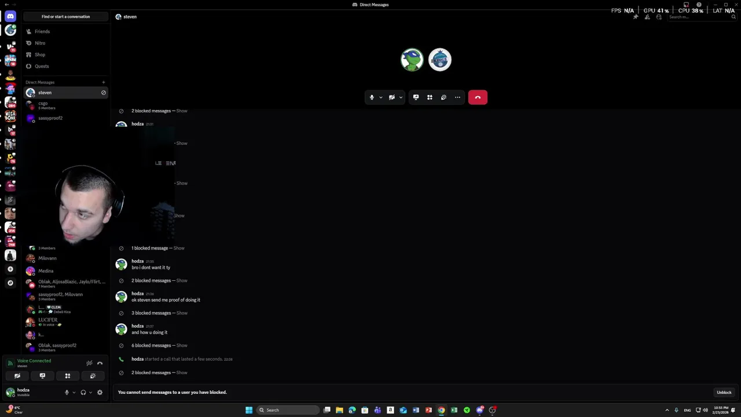Click Find or start a conversation box
This screenshot has height=417, width=741.
click(x=65, y=17)
